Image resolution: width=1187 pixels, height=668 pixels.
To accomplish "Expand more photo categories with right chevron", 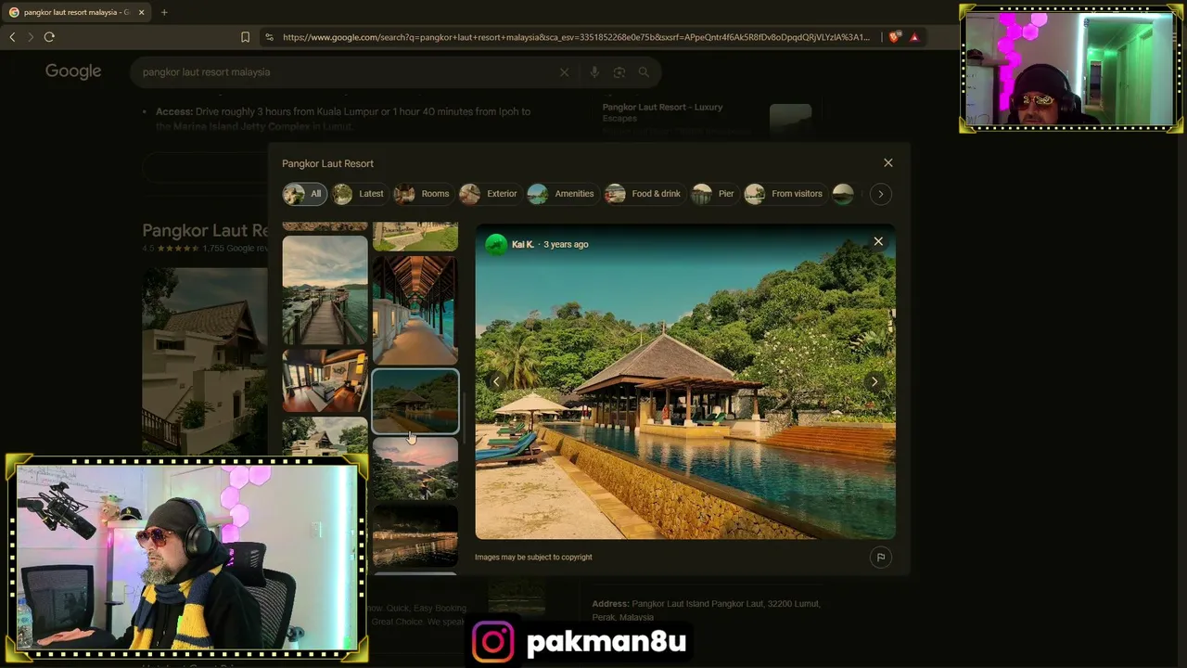I will click(881, 194).
